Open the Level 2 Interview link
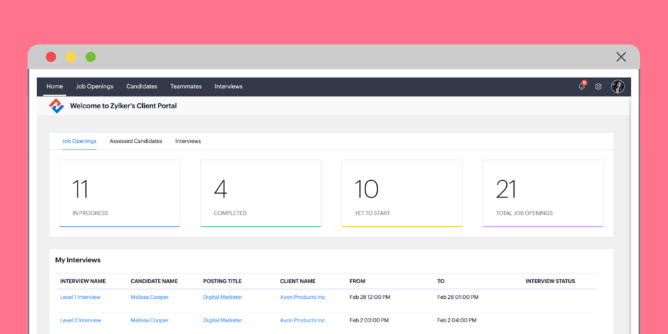The height and width of the screenshot is (334, 668). click(x=80, y=320)
